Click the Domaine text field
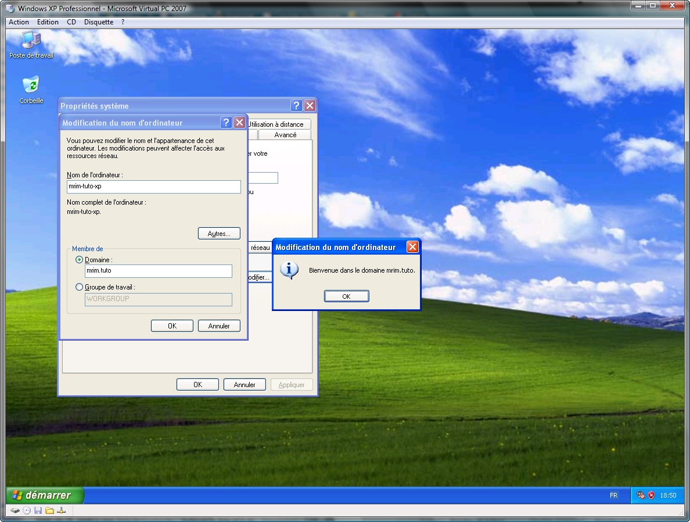The width and height of the screenshot is (690, 522). (159, 271)
